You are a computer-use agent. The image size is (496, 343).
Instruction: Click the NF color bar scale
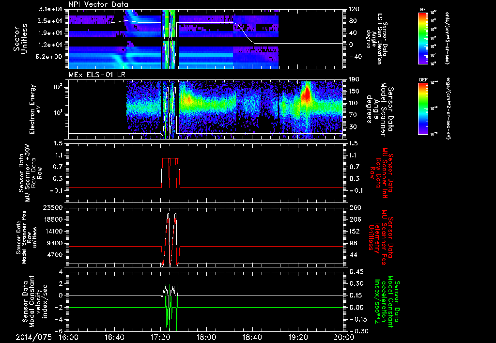coord(423,38)
